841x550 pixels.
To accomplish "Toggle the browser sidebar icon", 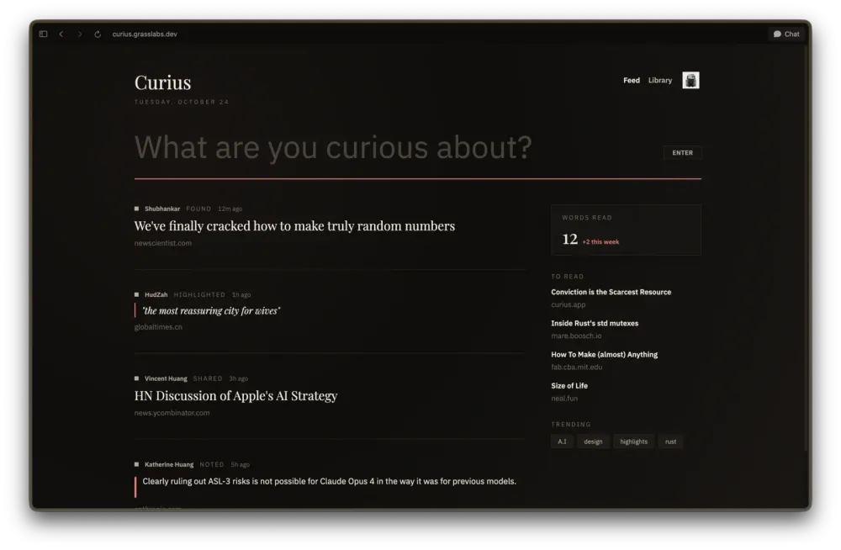I will point(42,34).
